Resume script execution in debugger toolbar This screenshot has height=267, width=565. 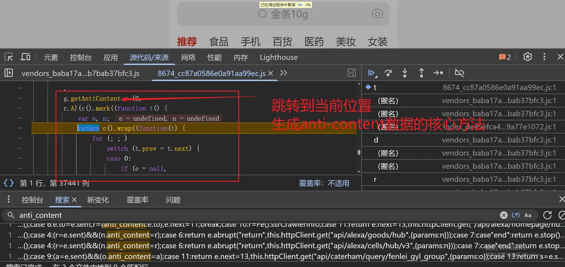(x=372, y=73)
